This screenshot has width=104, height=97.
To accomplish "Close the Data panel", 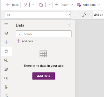I will (x=69, y=25).
